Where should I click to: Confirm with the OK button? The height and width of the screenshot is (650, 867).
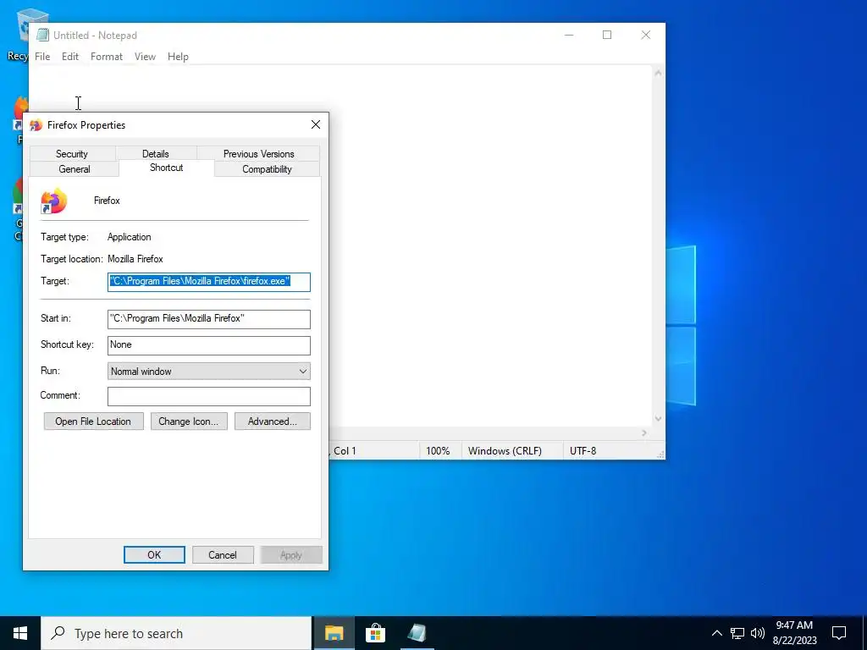(154, 555)
